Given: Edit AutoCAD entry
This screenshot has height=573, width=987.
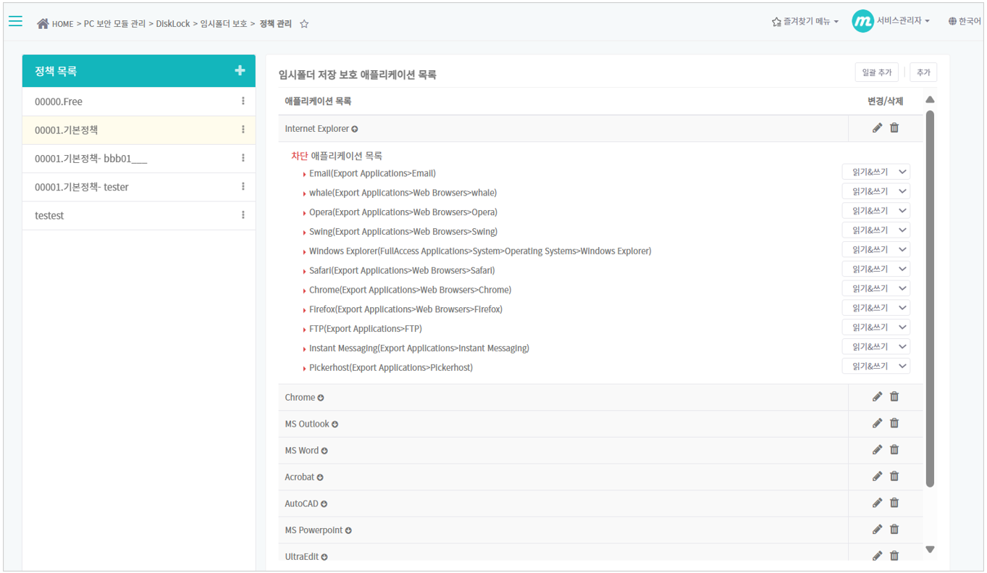Looking at the screenshot, I should tap(877, 503).
